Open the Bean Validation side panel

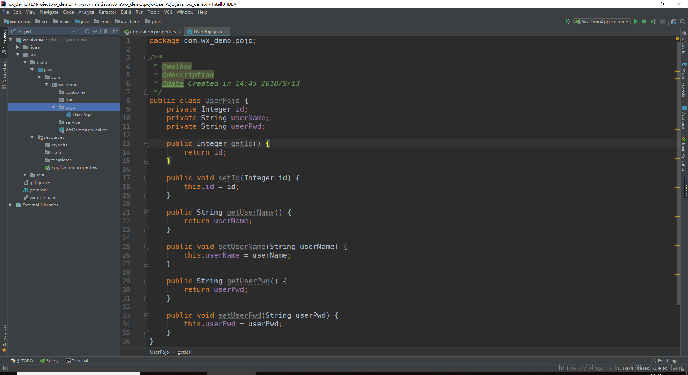coord(684,155)
